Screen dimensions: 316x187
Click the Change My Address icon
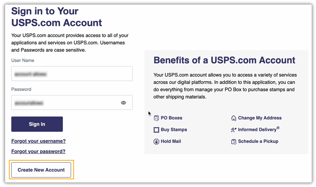[x=234, y=118]
